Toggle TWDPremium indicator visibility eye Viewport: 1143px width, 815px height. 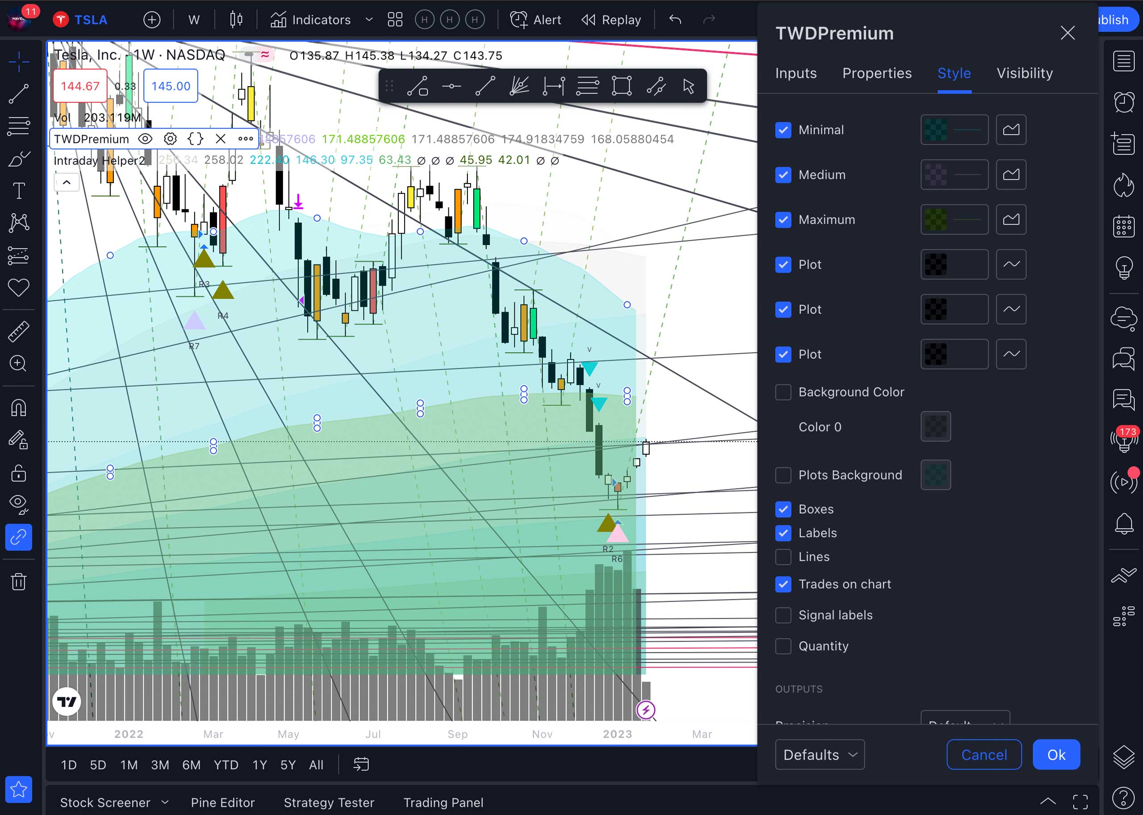pos(146,139)
